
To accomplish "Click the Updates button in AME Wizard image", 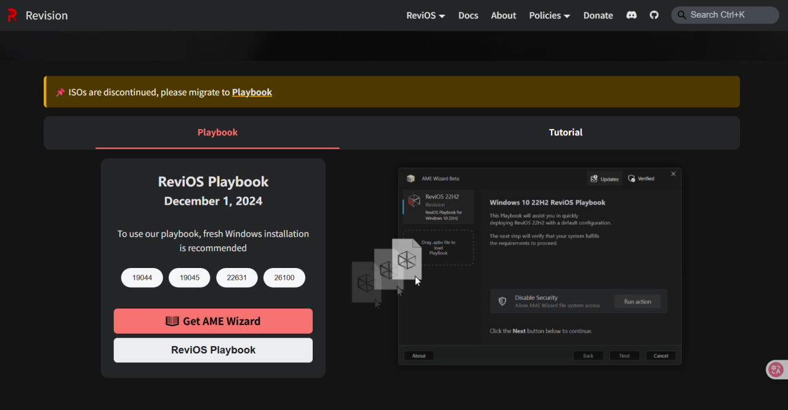I will [605, 179].
